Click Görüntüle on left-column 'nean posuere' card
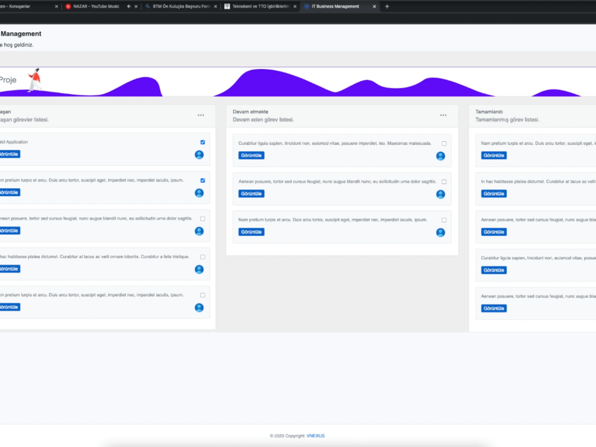Image resolution: width=596 pixels, height=447 pixels. coord(9,231)
